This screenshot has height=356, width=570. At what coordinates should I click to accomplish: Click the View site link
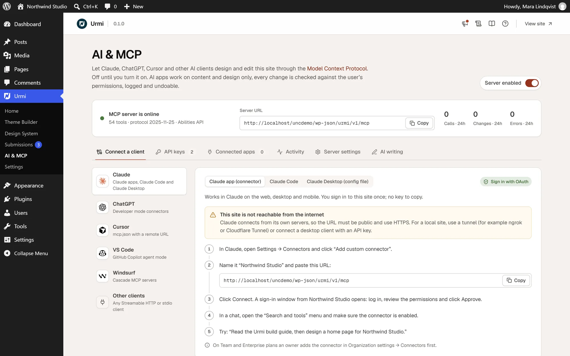point(538,24)
